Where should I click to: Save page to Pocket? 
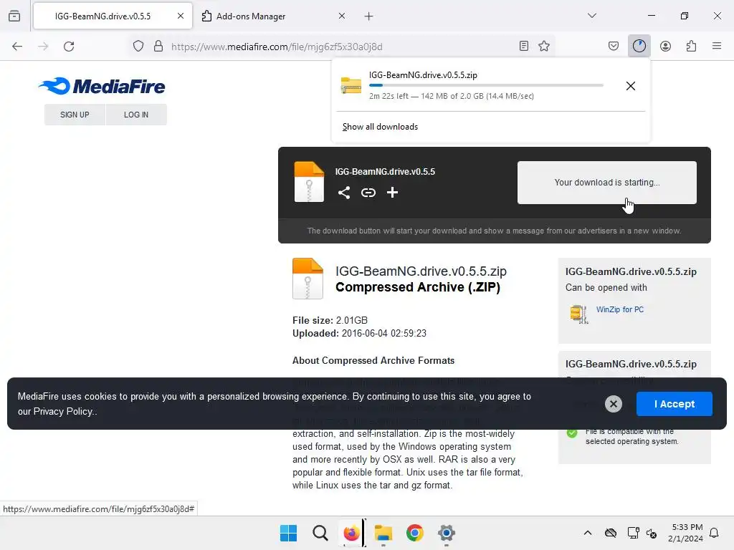(x=614, y=46)
